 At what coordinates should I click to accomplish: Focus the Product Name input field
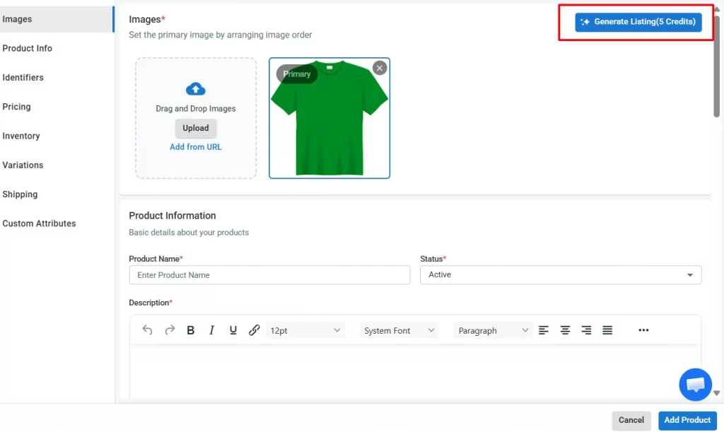pyautogui.click(x=269, y=275)
